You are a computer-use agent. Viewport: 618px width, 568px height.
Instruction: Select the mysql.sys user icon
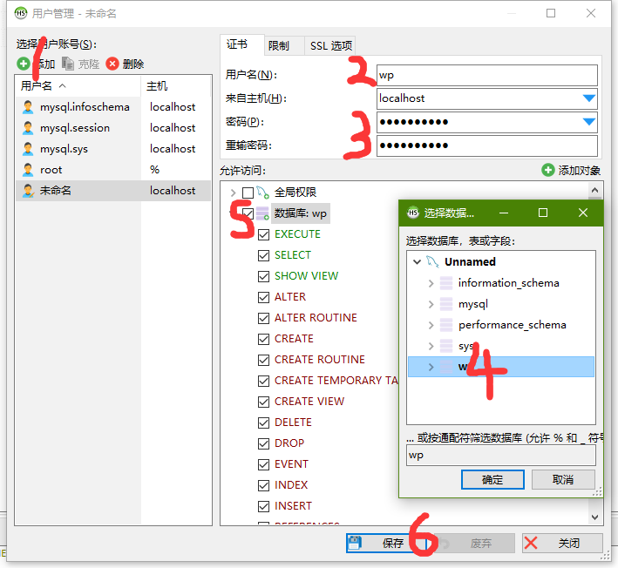tap(28, 149)
